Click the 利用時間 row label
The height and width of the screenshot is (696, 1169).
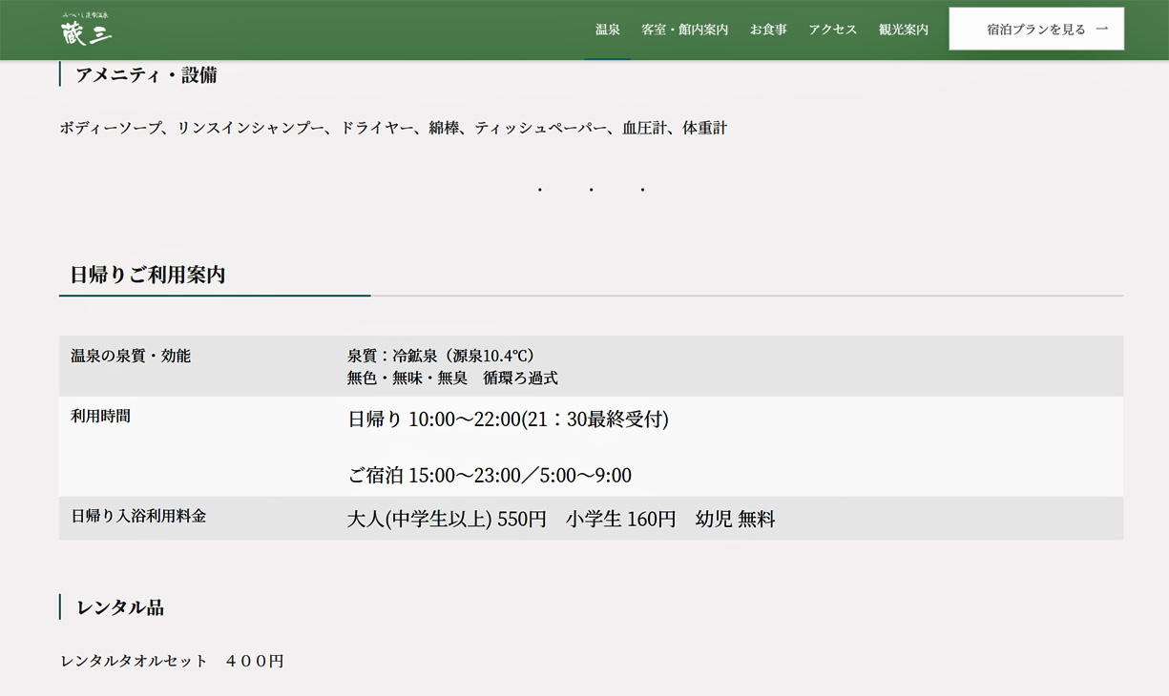click(x=100, y=416)
